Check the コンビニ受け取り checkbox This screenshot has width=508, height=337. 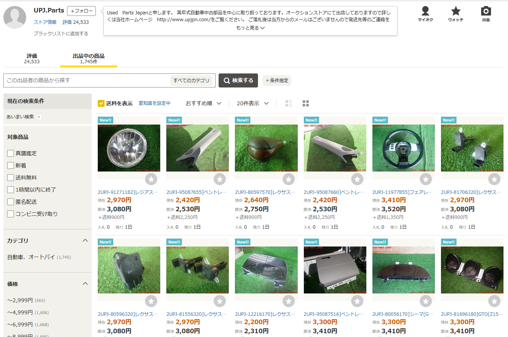pos(11,214)
